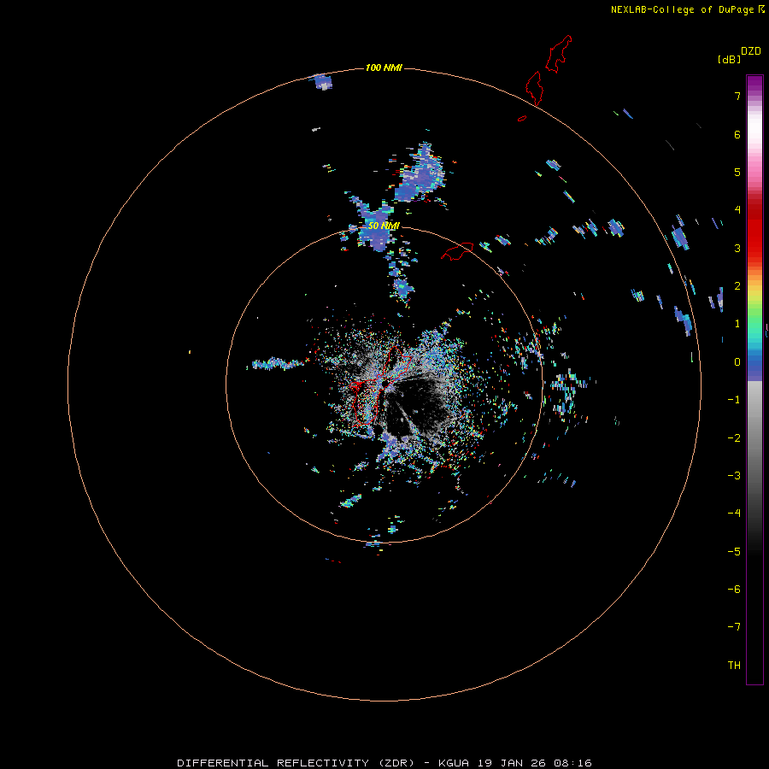Click the purple top of the color bar
This screenshot has height=769, width=769.
click(x=754, y=84)
